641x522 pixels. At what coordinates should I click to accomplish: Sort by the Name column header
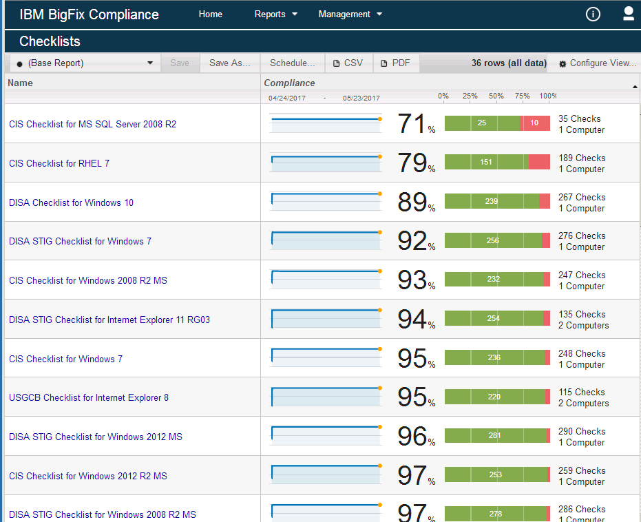[x=21, y=83]
